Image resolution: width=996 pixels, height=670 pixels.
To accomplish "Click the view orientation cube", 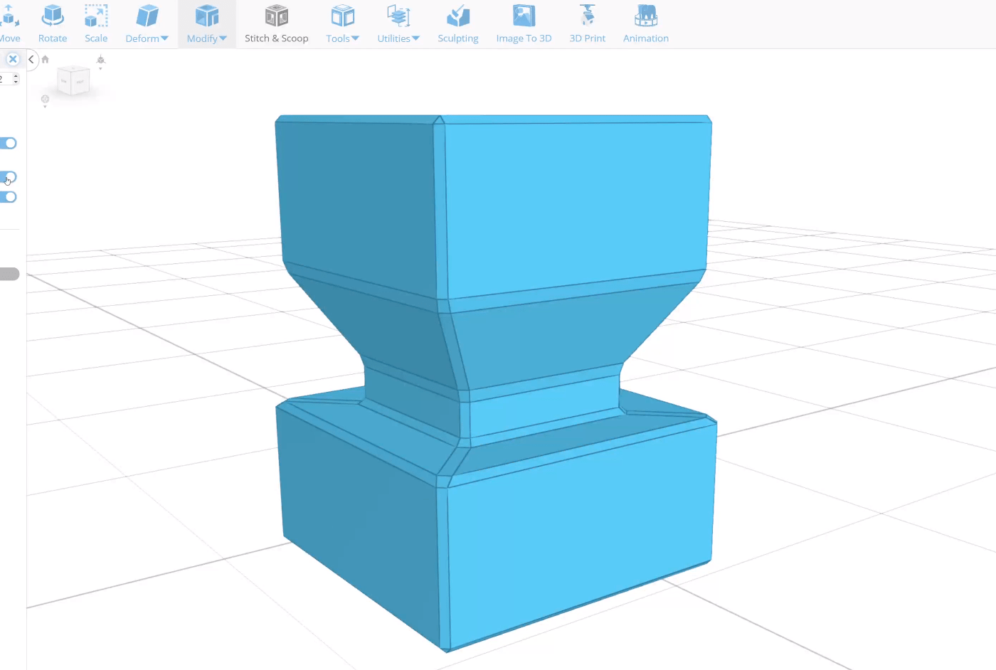I will pyautogui.click(x=73, y=80).
